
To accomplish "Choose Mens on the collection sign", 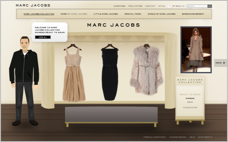I will coord(190,102).
